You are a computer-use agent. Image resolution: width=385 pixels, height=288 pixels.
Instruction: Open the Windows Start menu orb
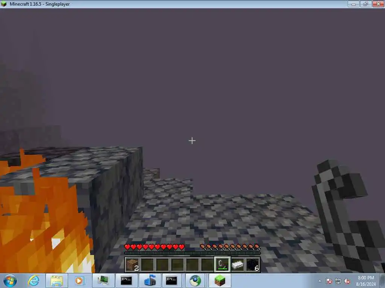tap(10, 280)
